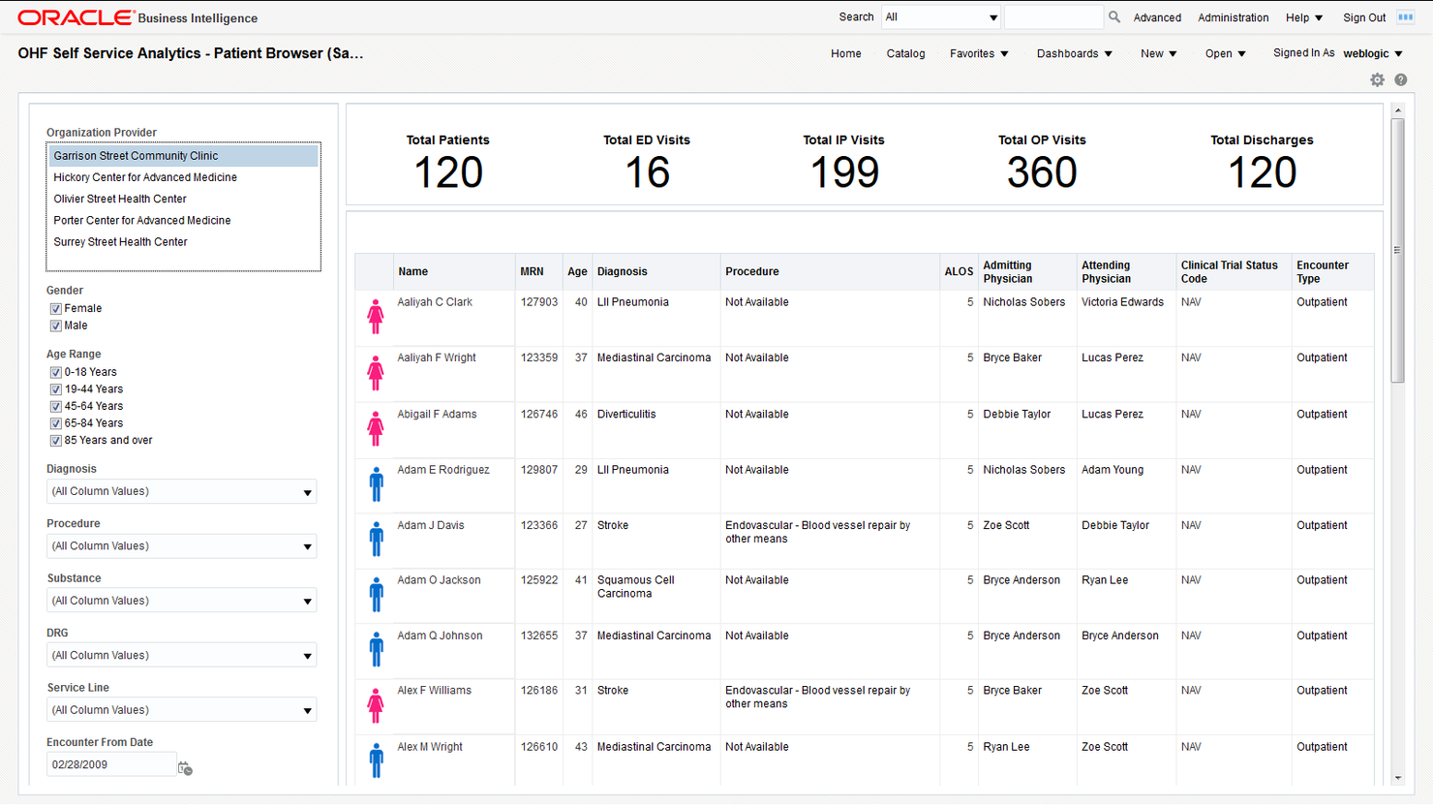Click the male icon beside Adam E Rodriguez
The height and width of the screenshot is (807, 1433).
[x=375, y=483]
